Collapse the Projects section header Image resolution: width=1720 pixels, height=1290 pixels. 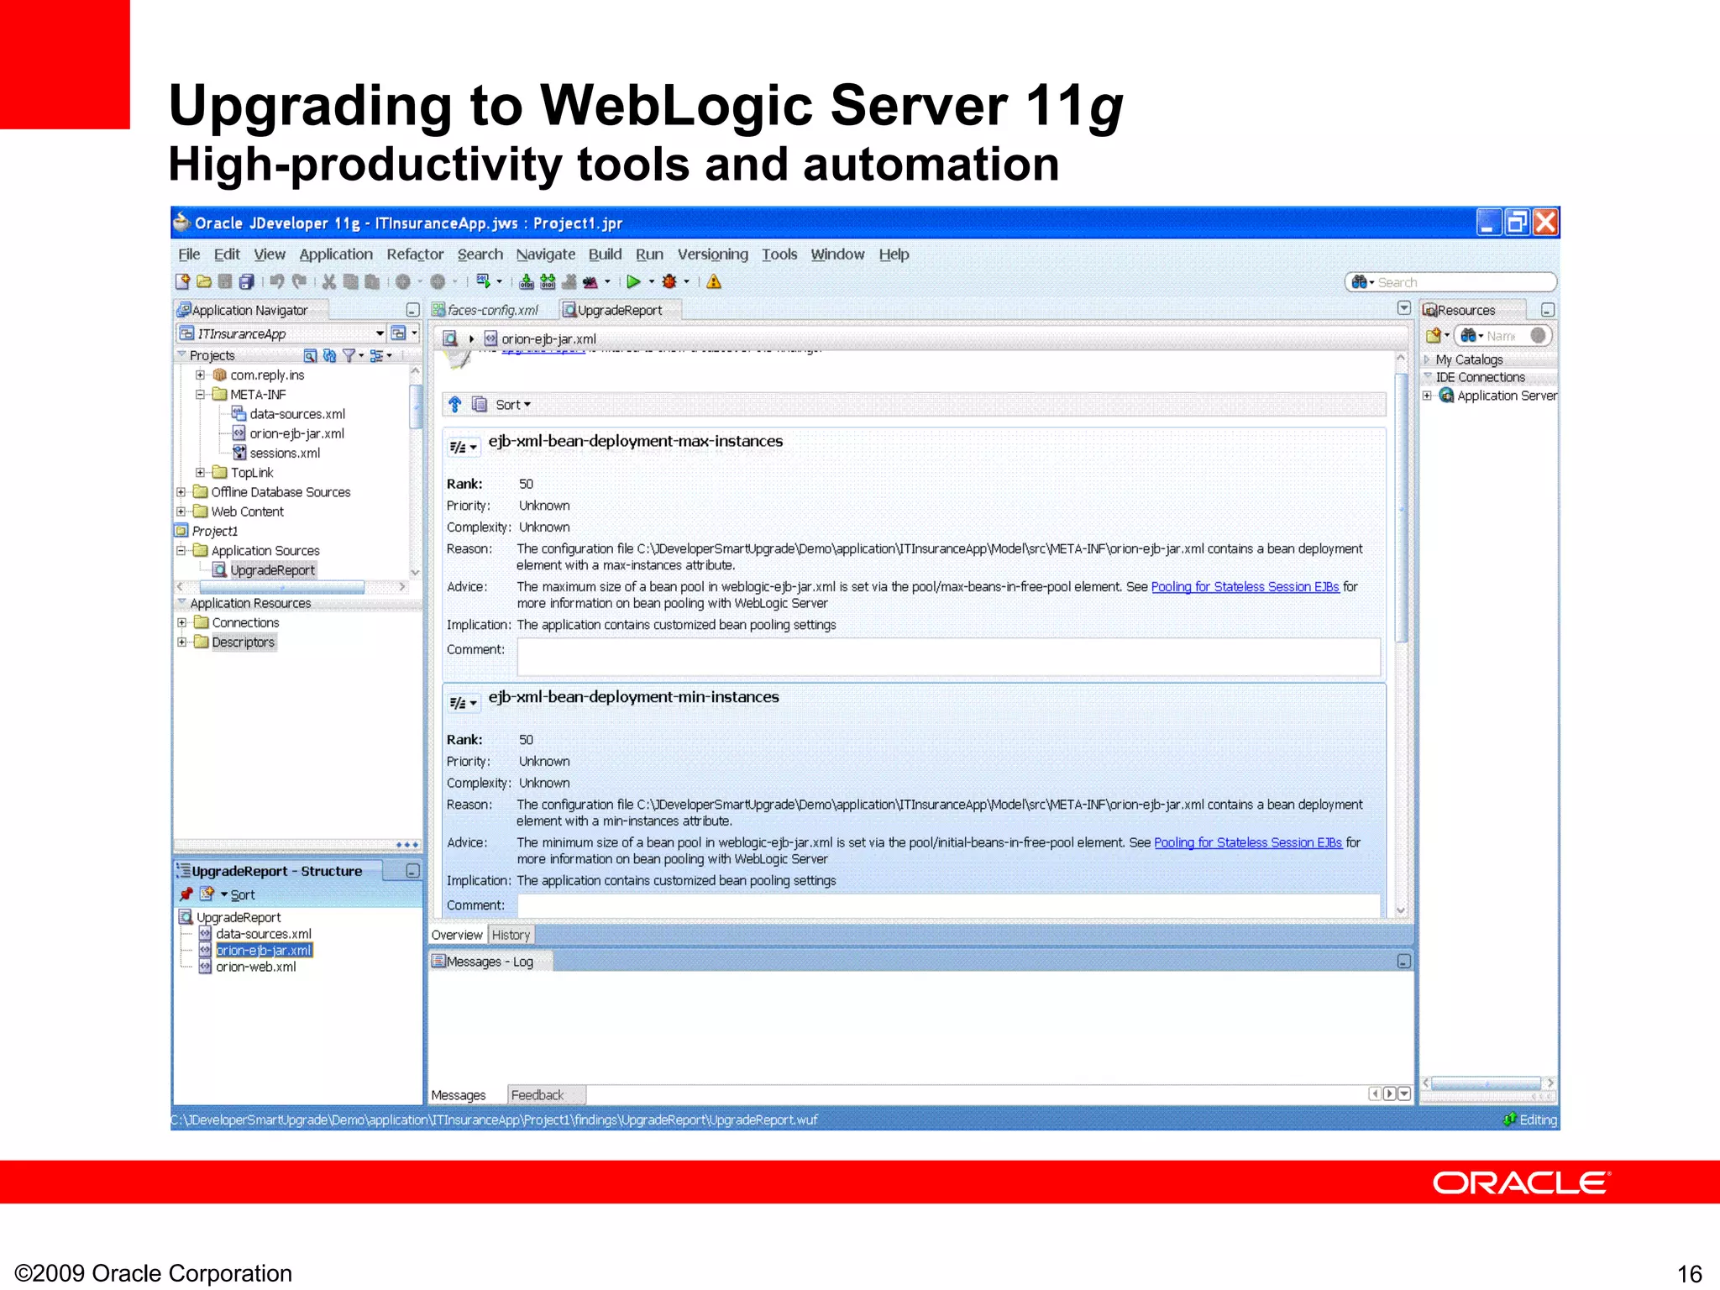click(x=181, y=355)
